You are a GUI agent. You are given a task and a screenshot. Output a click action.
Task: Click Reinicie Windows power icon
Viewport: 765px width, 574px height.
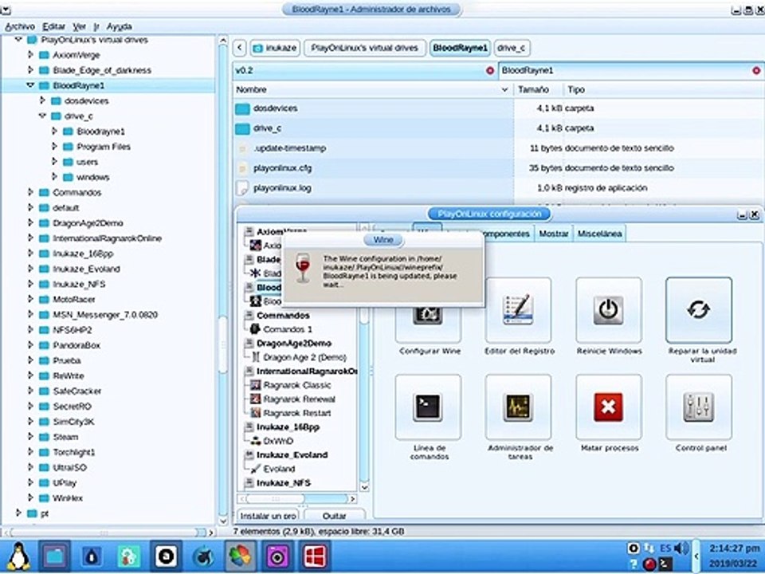click(608, 310)
